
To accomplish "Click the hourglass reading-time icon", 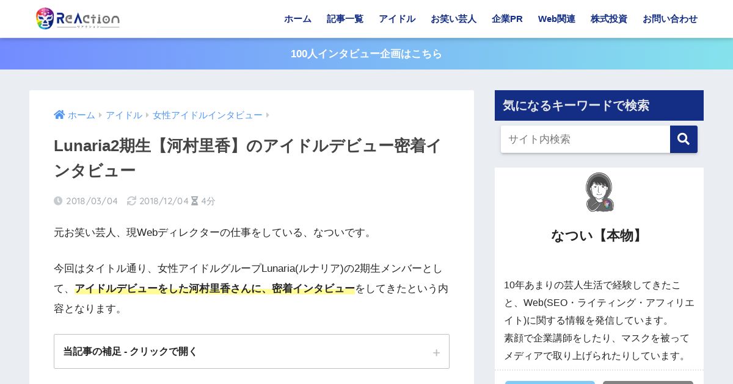I will point(194,201).
